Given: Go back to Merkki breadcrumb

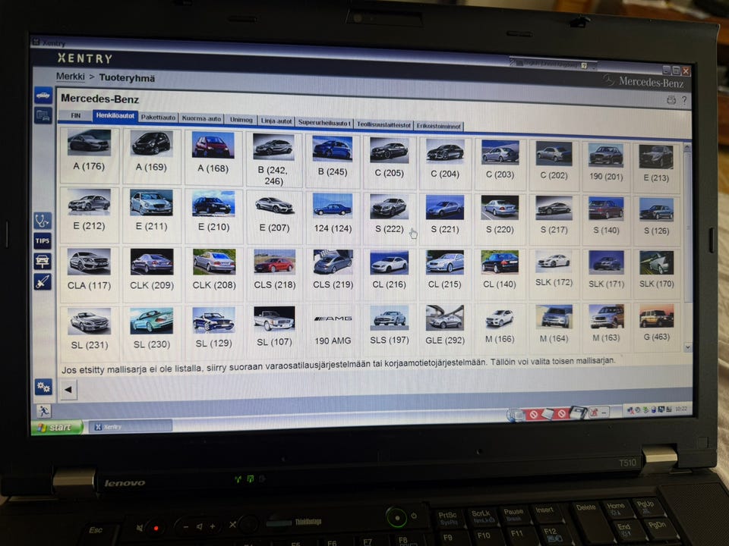Looking at the screenshot, I should pos(70,77).
